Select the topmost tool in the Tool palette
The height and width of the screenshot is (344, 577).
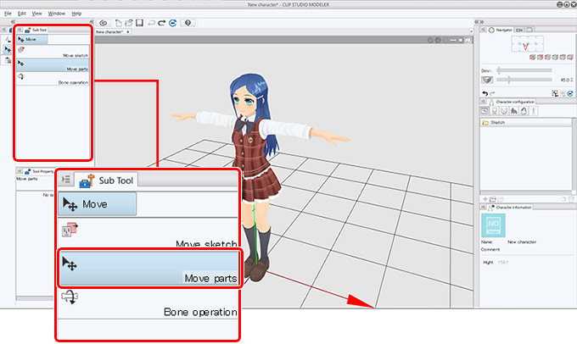click(x=8, y=39)
